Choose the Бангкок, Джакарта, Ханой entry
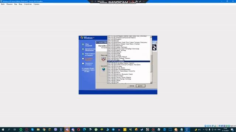The width and height of the screenshot is (236, 132). tap(129, 74)
